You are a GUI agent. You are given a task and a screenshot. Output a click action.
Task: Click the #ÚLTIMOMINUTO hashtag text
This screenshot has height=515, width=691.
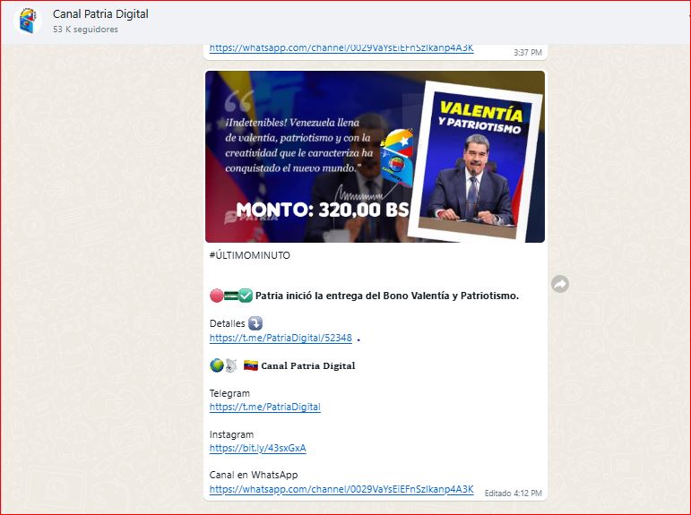click(x=250, y=255)
